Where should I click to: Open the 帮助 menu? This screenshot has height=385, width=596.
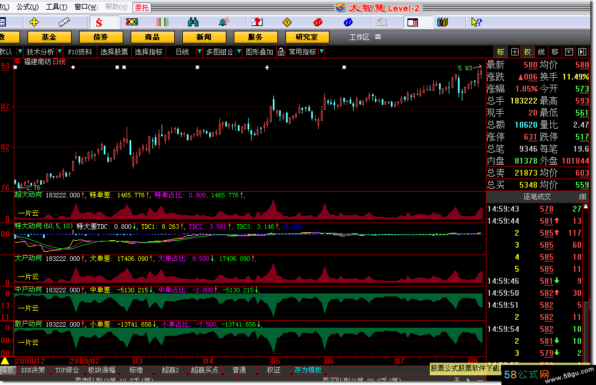click(116, 7)
